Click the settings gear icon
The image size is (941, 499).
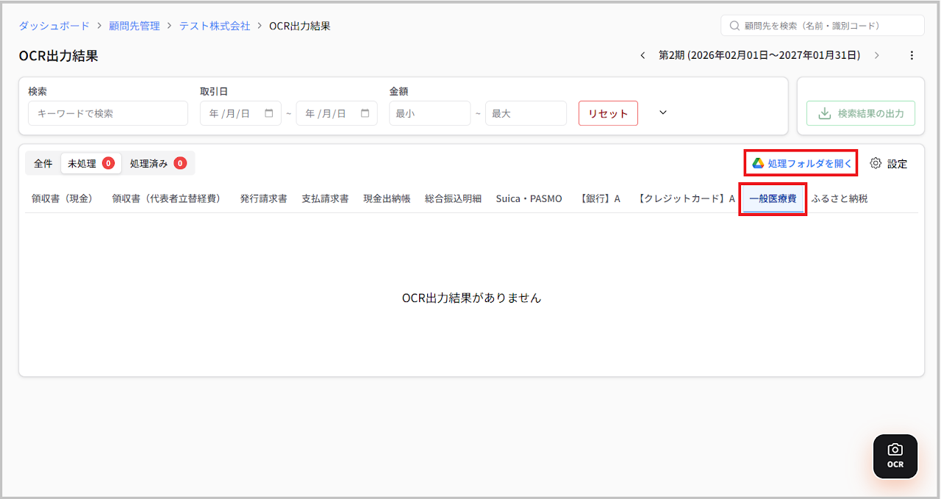tap(876, 163)
